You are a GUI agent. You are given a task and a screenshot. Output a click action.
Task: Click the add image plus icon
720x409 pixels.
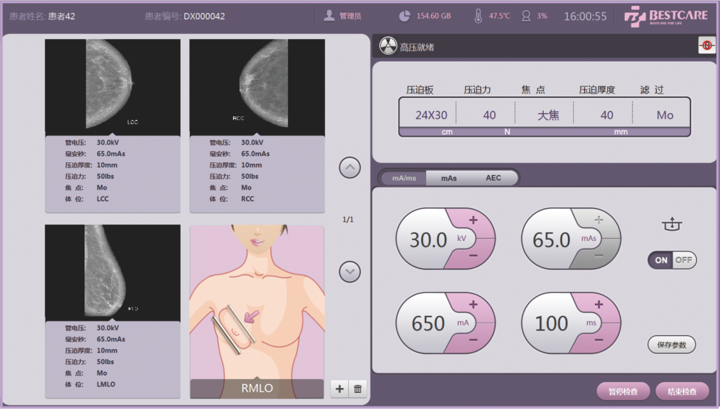point(339,389)
